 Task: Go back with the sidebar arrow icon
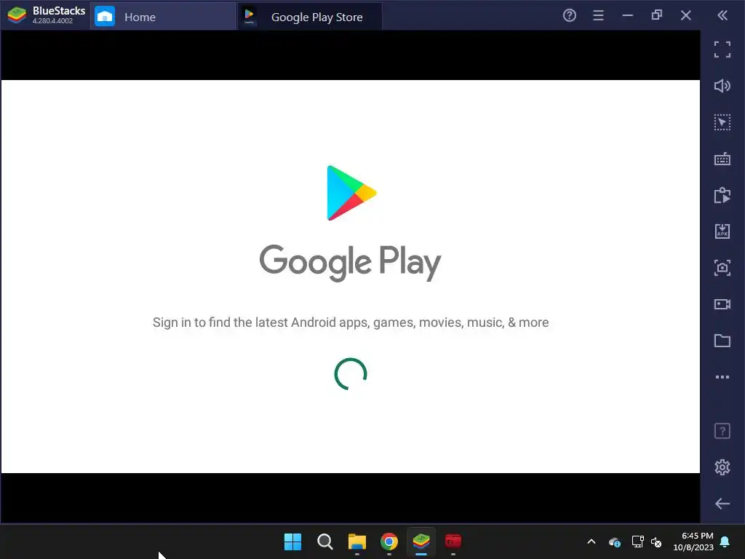pyautogui.click(x=722, y=504)
